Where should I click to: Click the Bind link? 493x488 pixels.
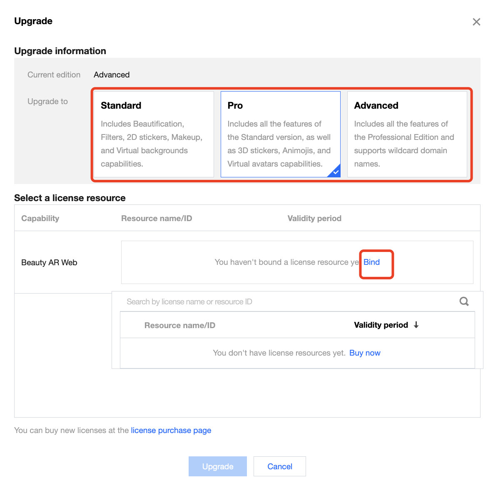(x=371, y=262)
